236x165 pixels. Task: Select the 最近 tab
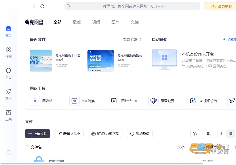pos(77,22)
